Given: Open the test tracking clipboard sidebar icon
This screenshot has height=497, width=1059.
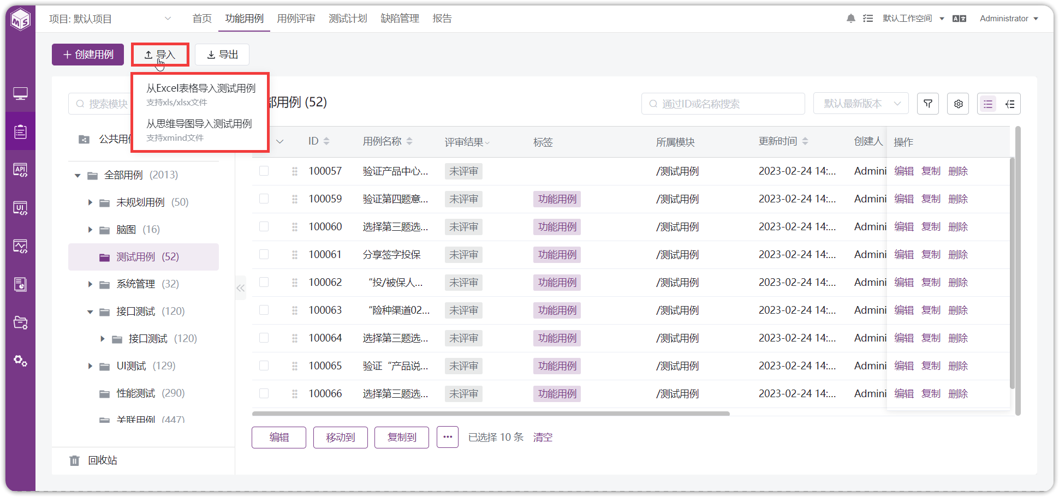Looking at the screenshot, I should pyautogui.click(x=21, y=131).
